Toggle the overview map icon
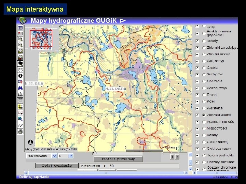 pos(20,33)
